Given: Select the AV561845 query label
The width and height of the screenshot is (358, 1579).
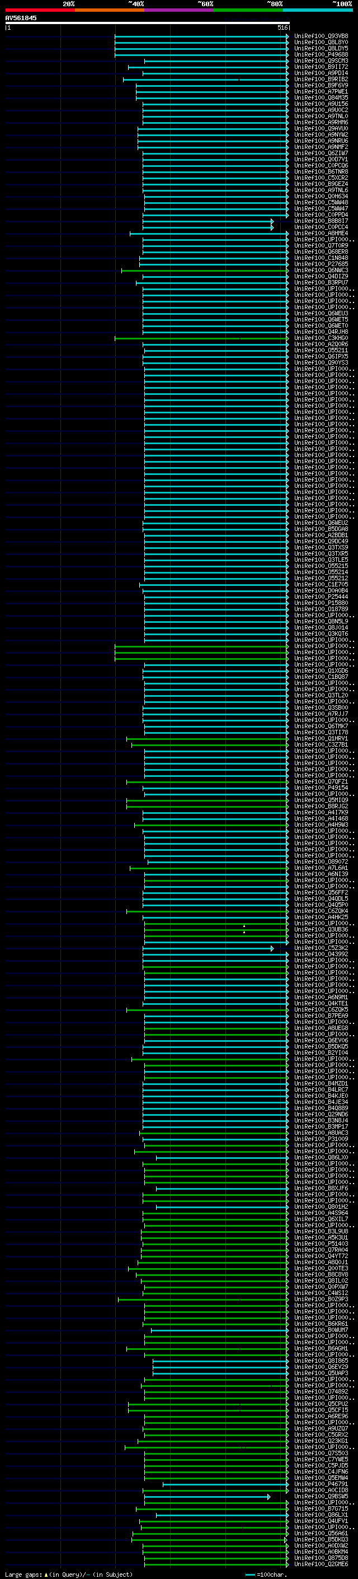Looking at the screenshot, I should [x=21, y=18].
